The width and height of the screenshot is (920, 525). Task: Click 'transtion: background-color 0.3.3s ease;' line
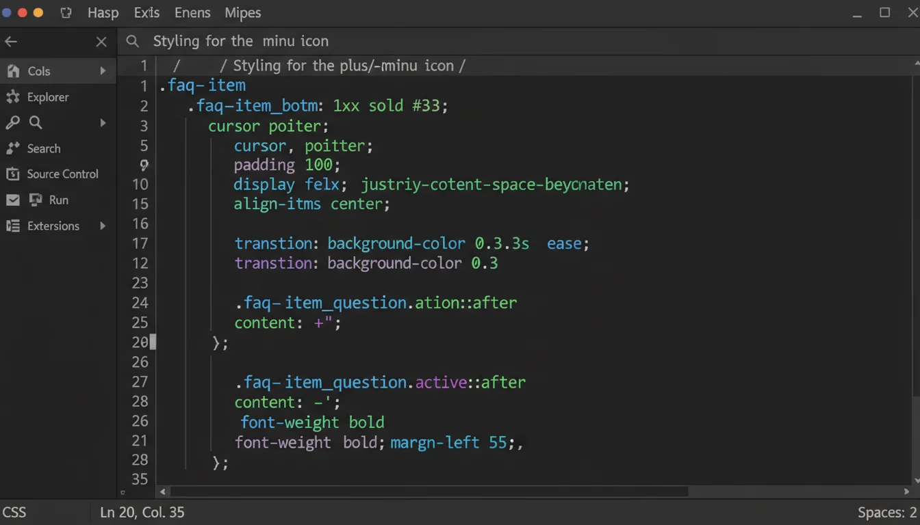tap(412, 243)
